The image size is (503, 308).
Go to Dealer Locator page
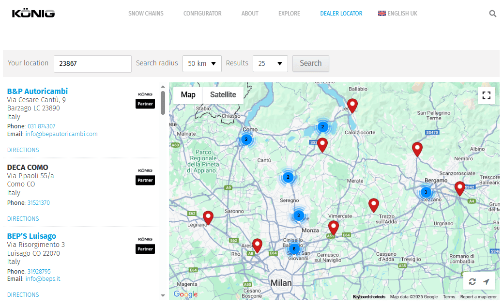(341, 14)
